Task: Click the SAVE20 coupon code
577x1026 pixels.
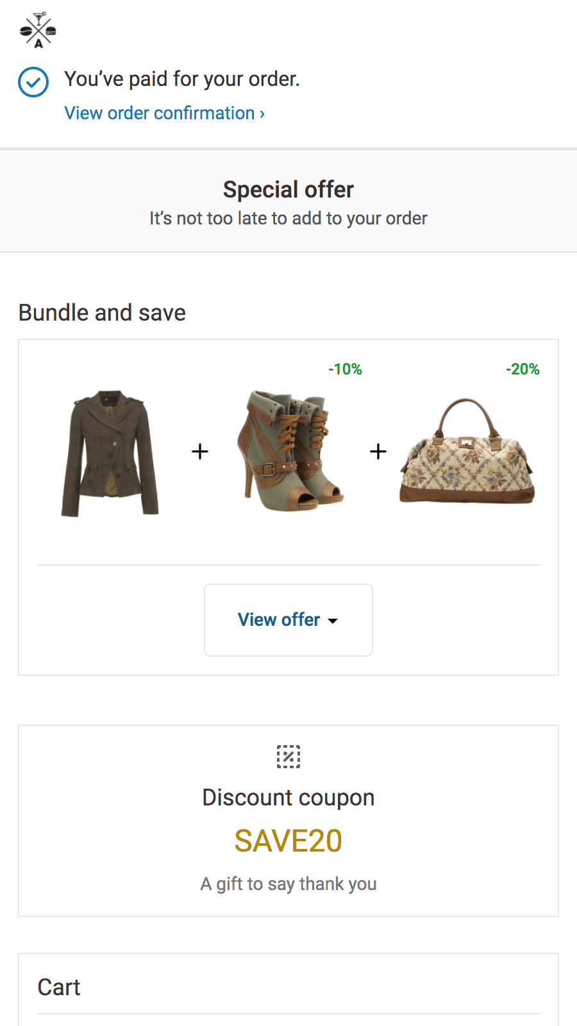Action: click(x=288, y=841)
